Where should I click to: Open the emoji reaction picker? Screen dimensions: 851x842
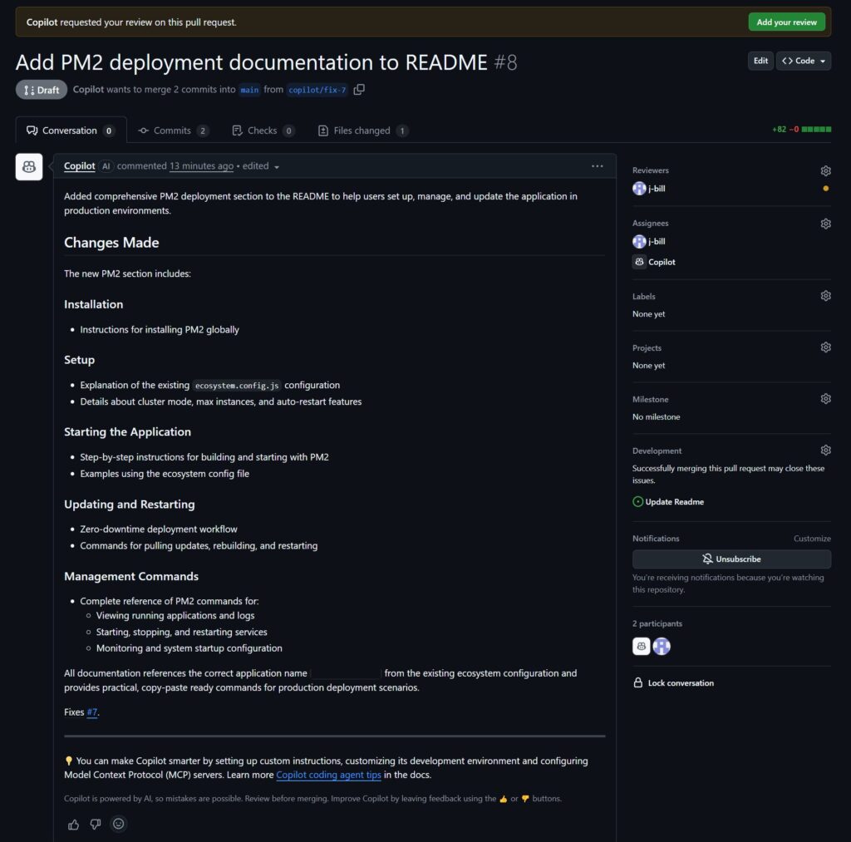coord(118,824)
